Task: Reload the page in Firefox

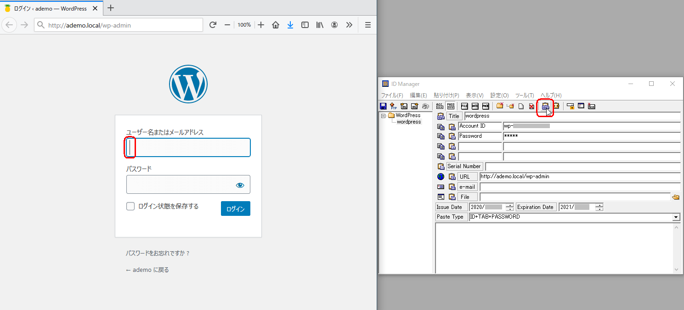Action: point(213,25)
